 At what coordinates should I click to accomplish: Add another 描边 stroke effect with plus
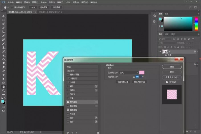click(96, 86)
